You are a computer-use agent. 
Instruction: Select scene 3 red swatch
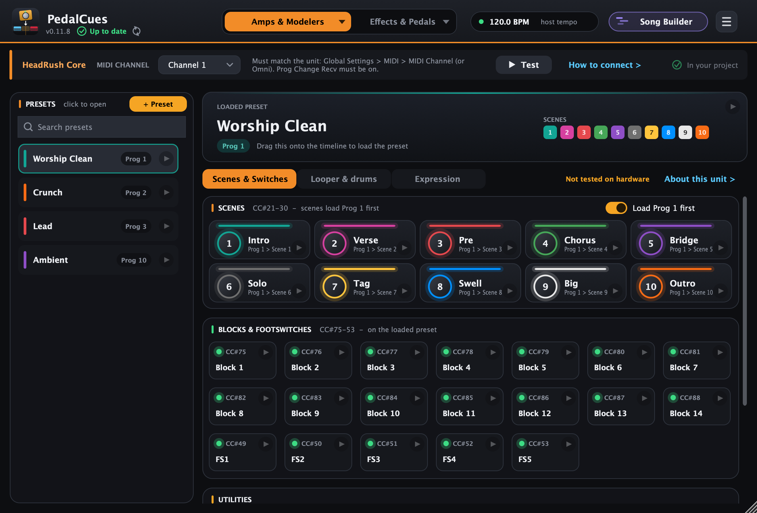coord(584,132)
